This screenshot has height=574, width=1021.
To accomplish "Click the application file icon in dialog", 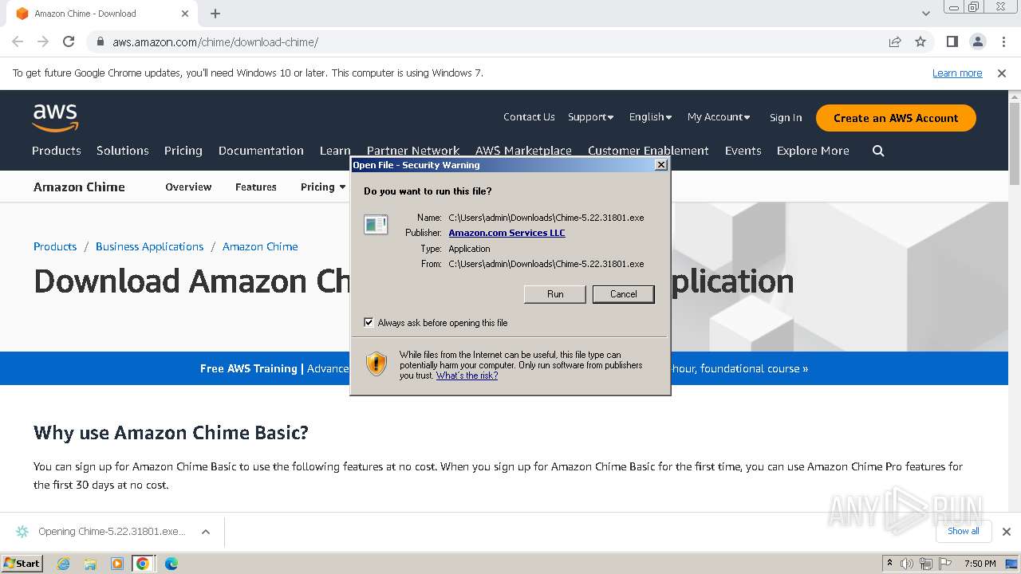I will pos(376,225).
